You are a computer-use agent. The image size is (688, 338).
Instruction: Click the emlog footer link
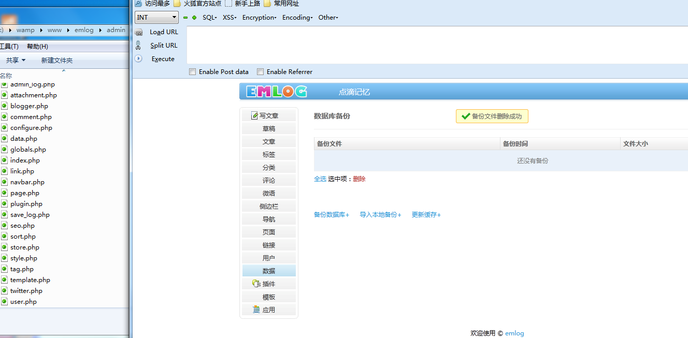tap(514, 333)
